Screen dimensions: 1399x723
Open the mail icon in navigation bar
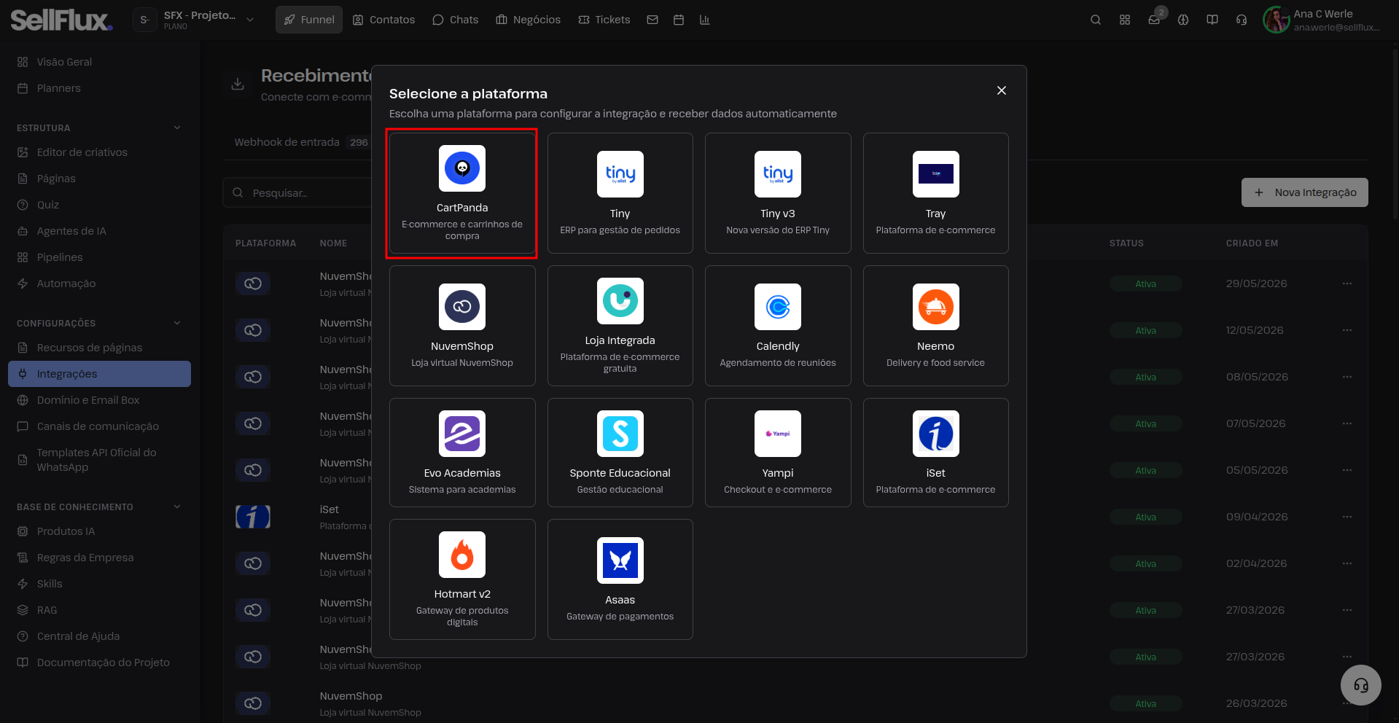tap(652, 20)
